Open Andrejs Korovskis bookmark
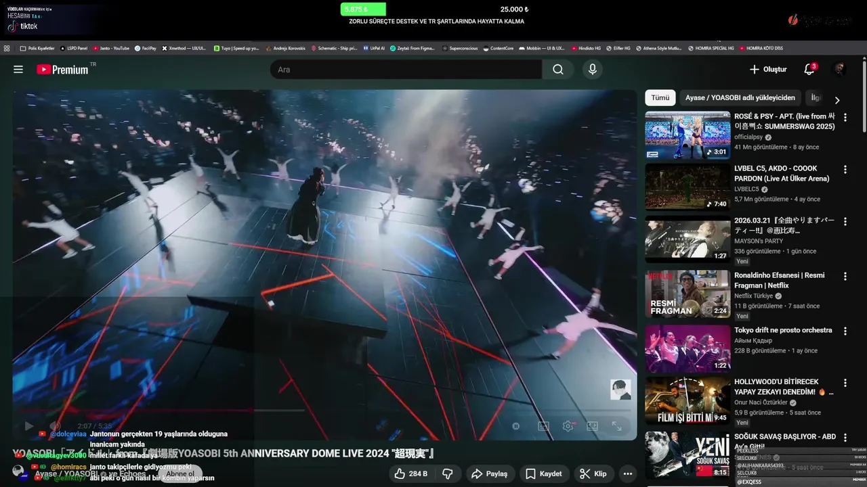Viewport: 867px width, 487px height. coord(285,48)
